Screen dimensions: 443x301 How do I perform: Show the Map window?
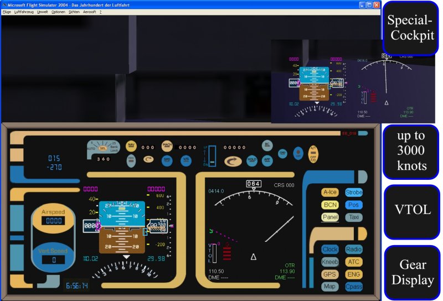330,287
